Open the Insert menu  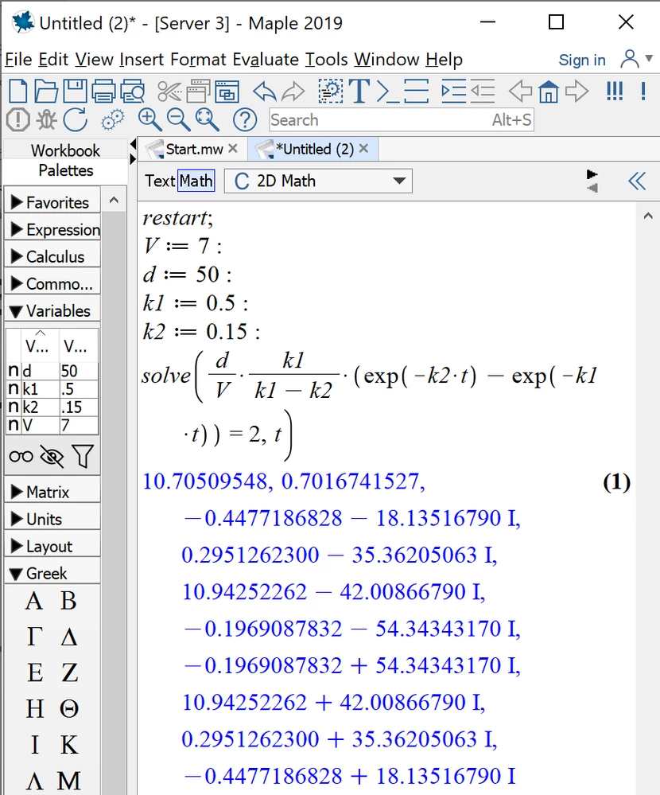pos(142,60)
